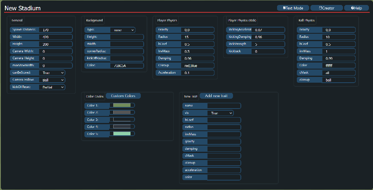The image size is (373, 190).
Task: Focus the New Trait gravity field
Action: click(x=224, y=141)
